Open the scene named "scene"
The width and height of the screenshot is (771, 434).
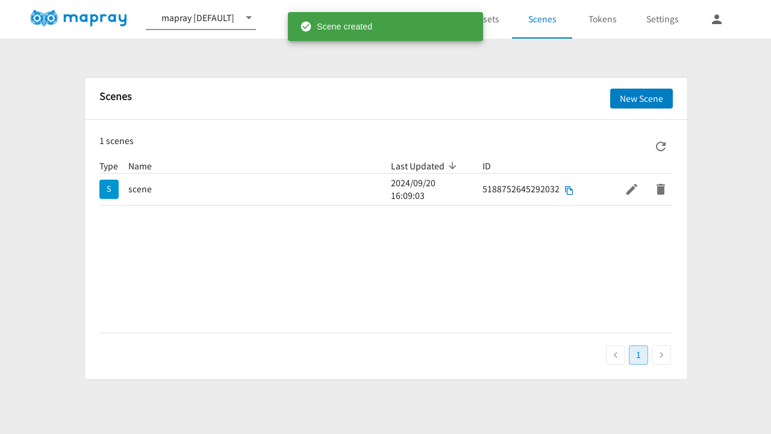pos(140,189)
